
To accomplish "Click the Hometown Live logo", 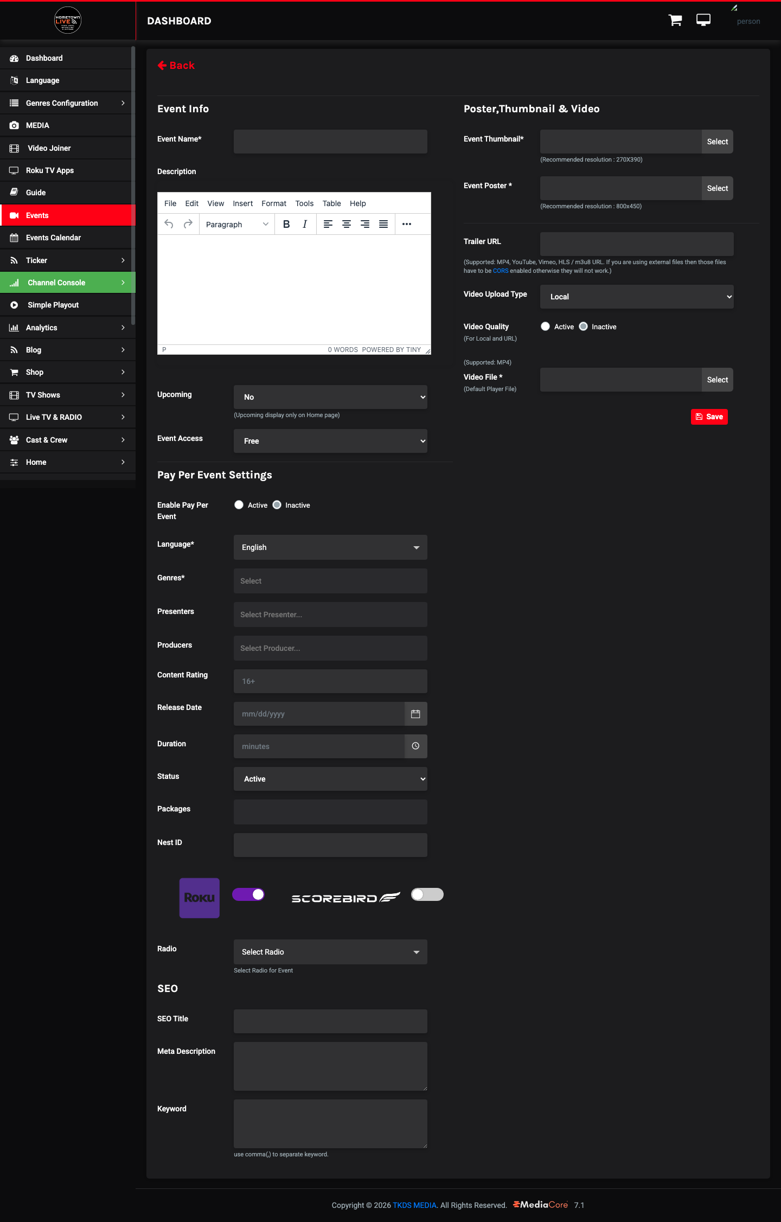I will click(x=68, y=21).
